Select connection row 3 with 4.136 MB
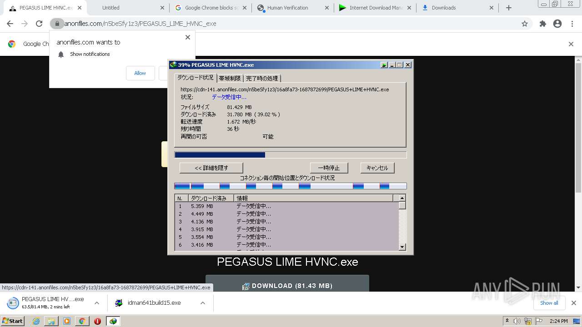Image resolution: width=582 pixels, height=327 pixels. [x=286, y=222]
